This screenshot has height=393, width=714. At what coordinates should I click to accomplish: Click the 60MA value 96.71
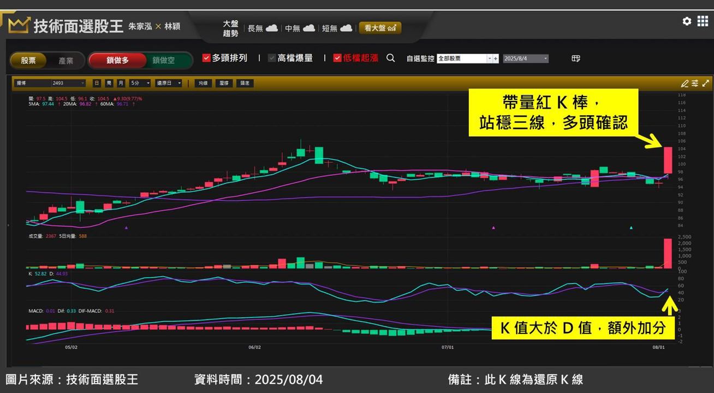pos(122,103)
